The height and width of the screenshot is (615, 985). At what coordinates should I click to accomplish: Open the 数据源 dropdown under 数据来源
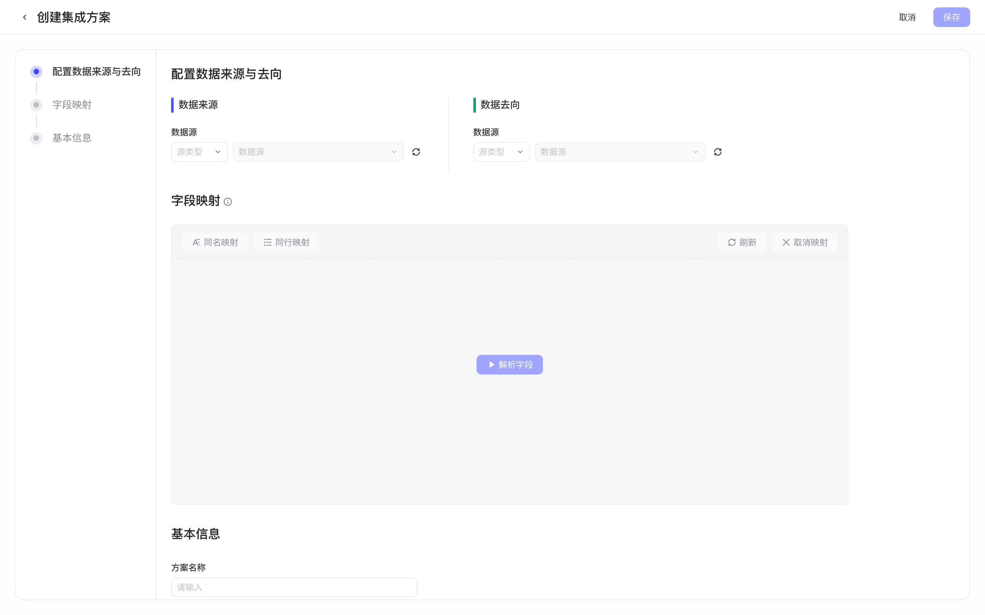point(318,152)
